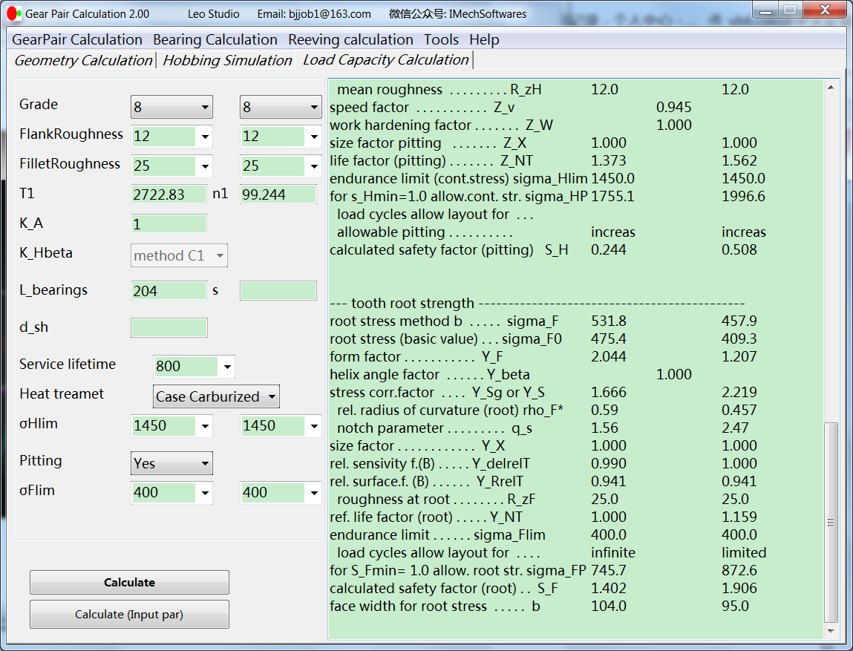
Task: Click the 'rel. sensivity f.(B) Y_delrelT' line
Action: [x=543, y=463]
